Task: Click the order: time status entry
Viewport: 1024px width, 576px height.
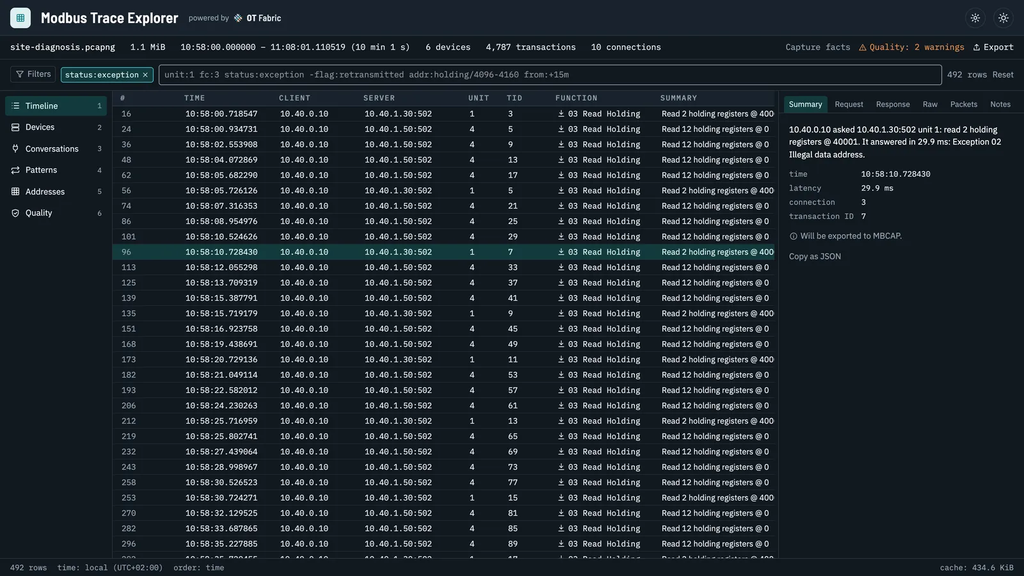Action: point(198,568)
